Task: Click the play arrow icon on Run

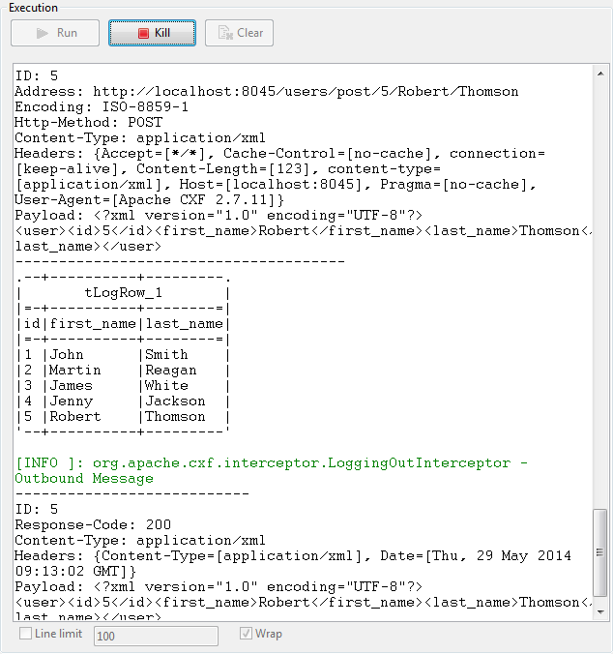Action: pyautogui.click(x=43, y=33)
